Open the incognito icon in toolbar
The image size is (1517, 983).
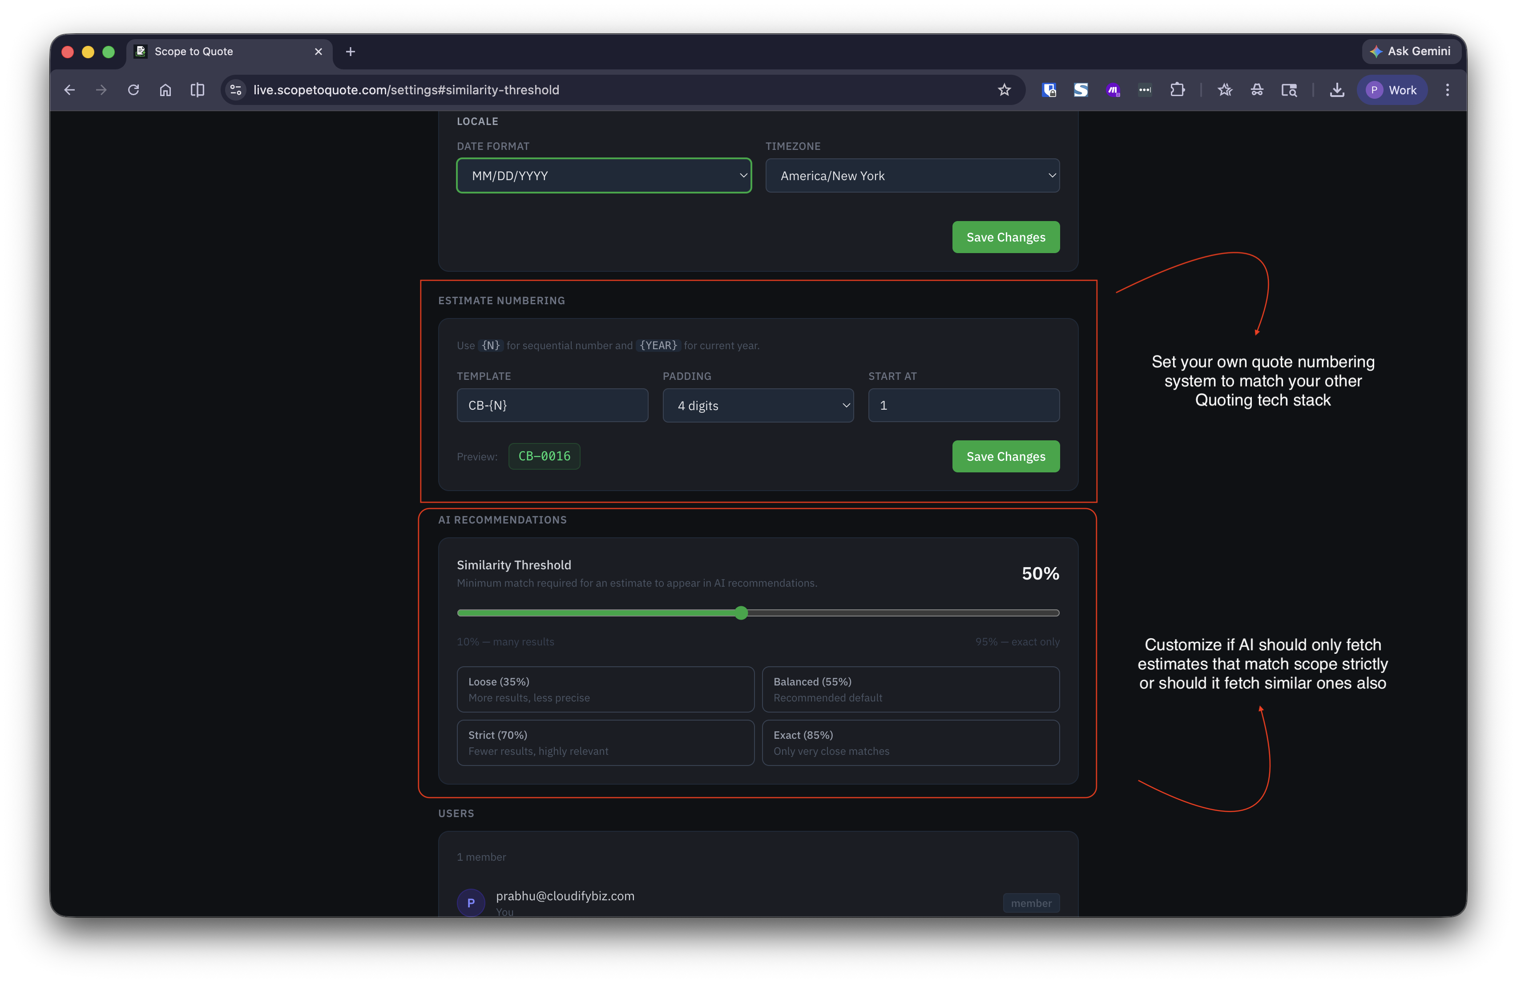[x=1256, y=90]
